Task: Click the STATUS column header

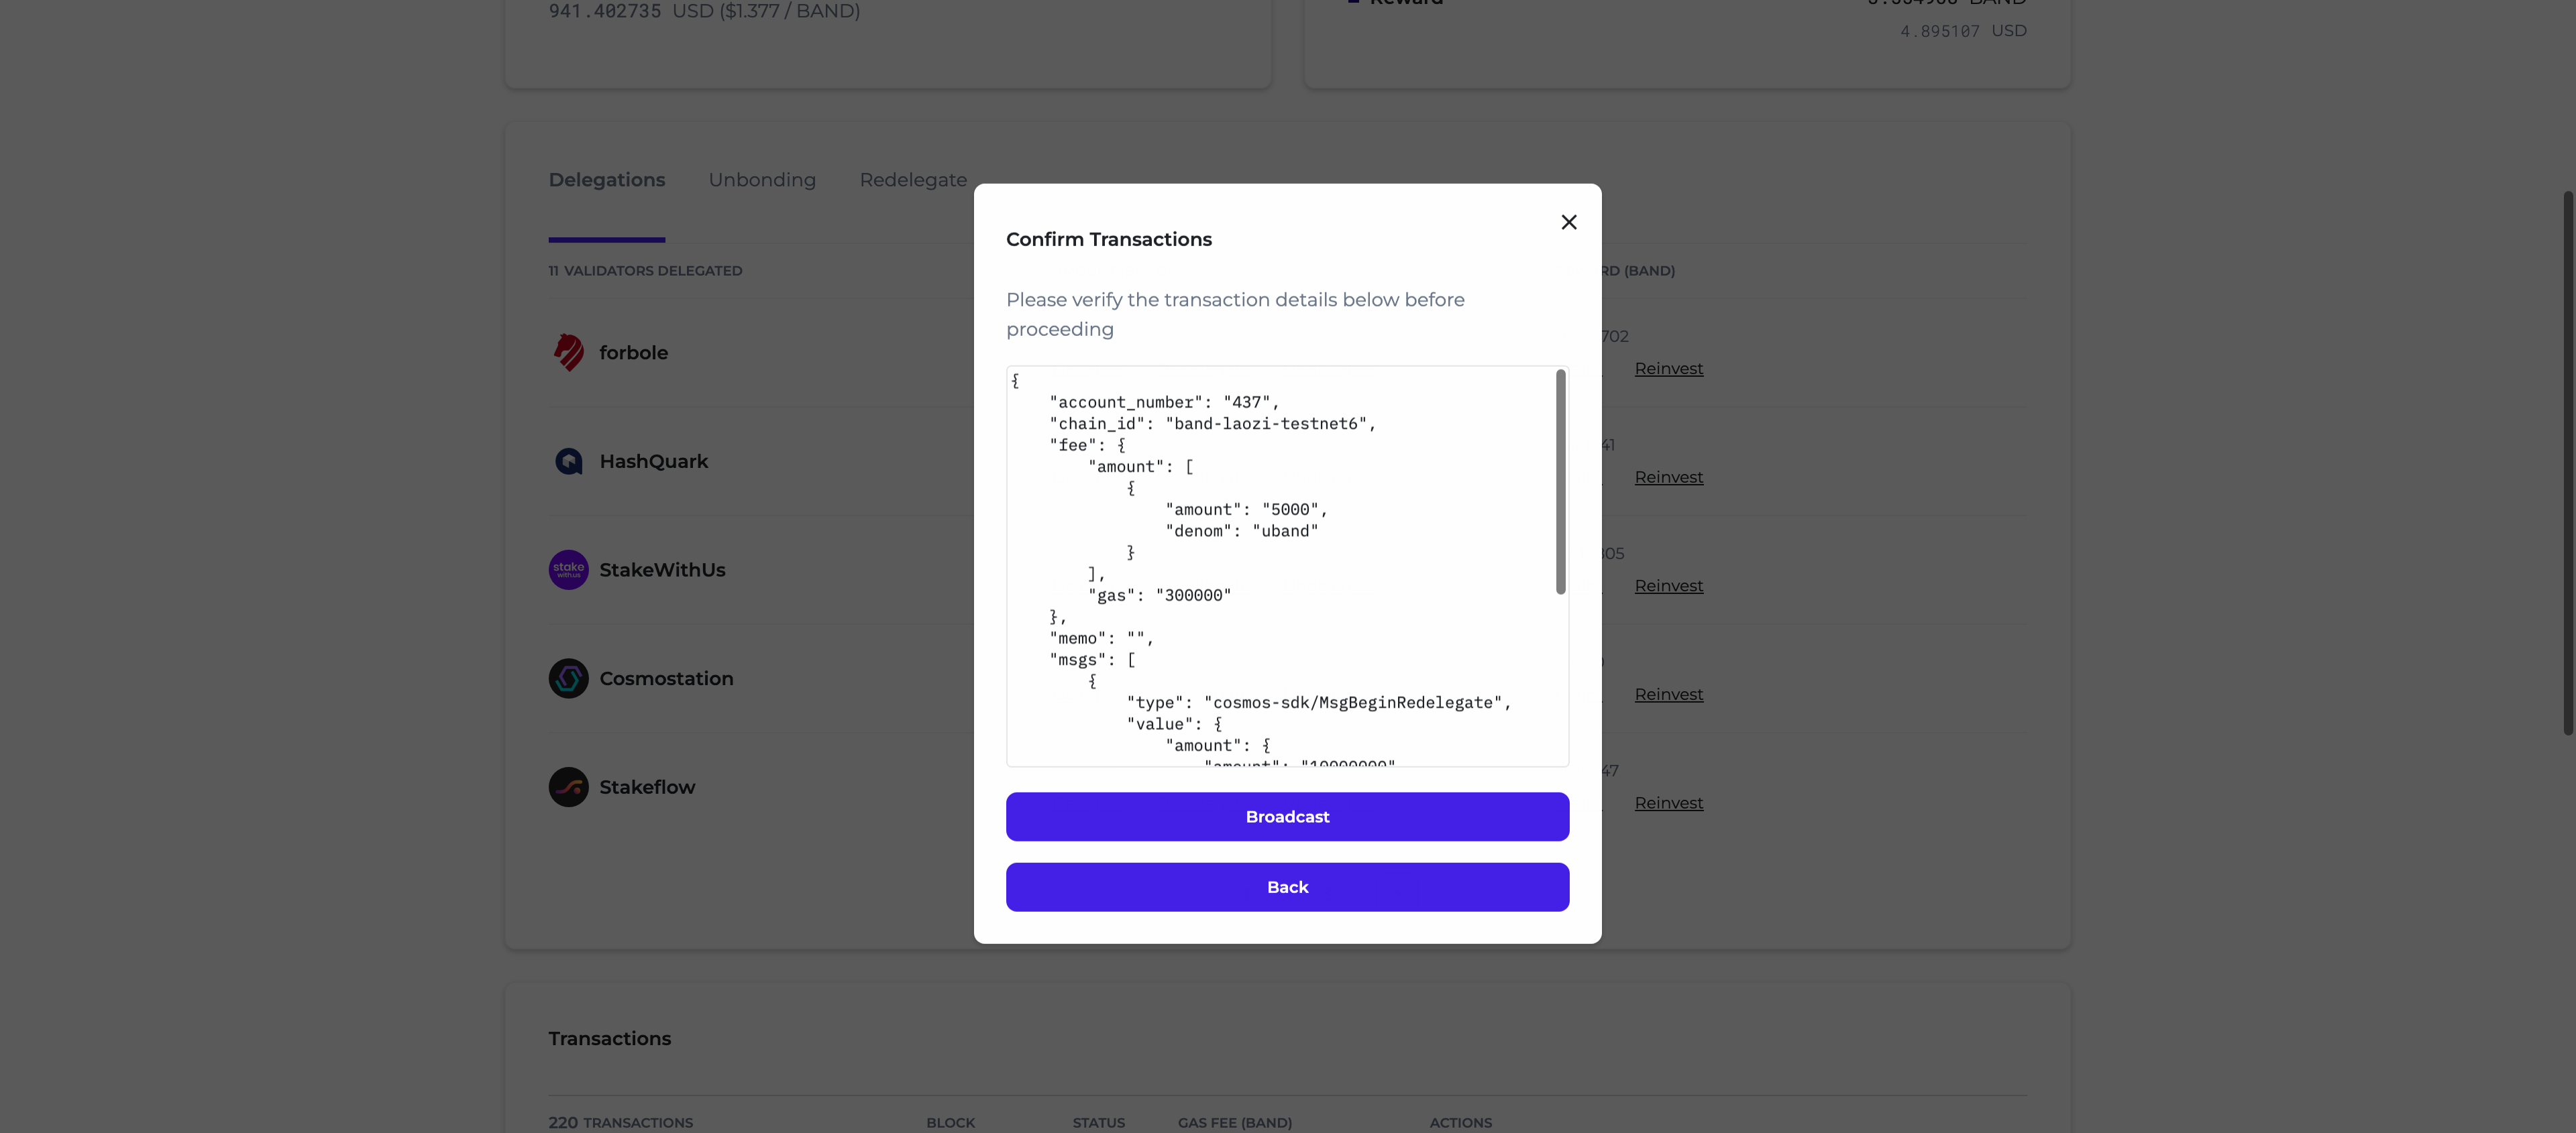Action: [x=1098, y=1122]
